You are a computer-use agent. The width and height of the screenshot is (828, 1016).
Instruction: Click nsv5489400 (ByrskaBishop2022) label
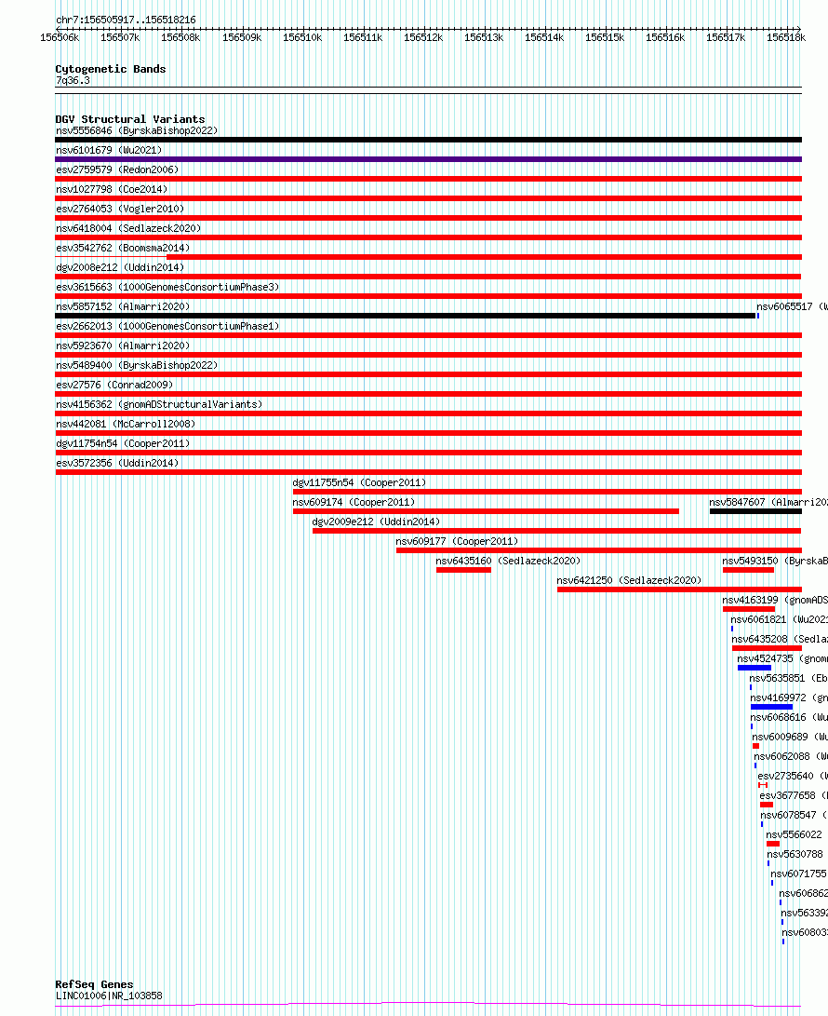click(137, 365)
